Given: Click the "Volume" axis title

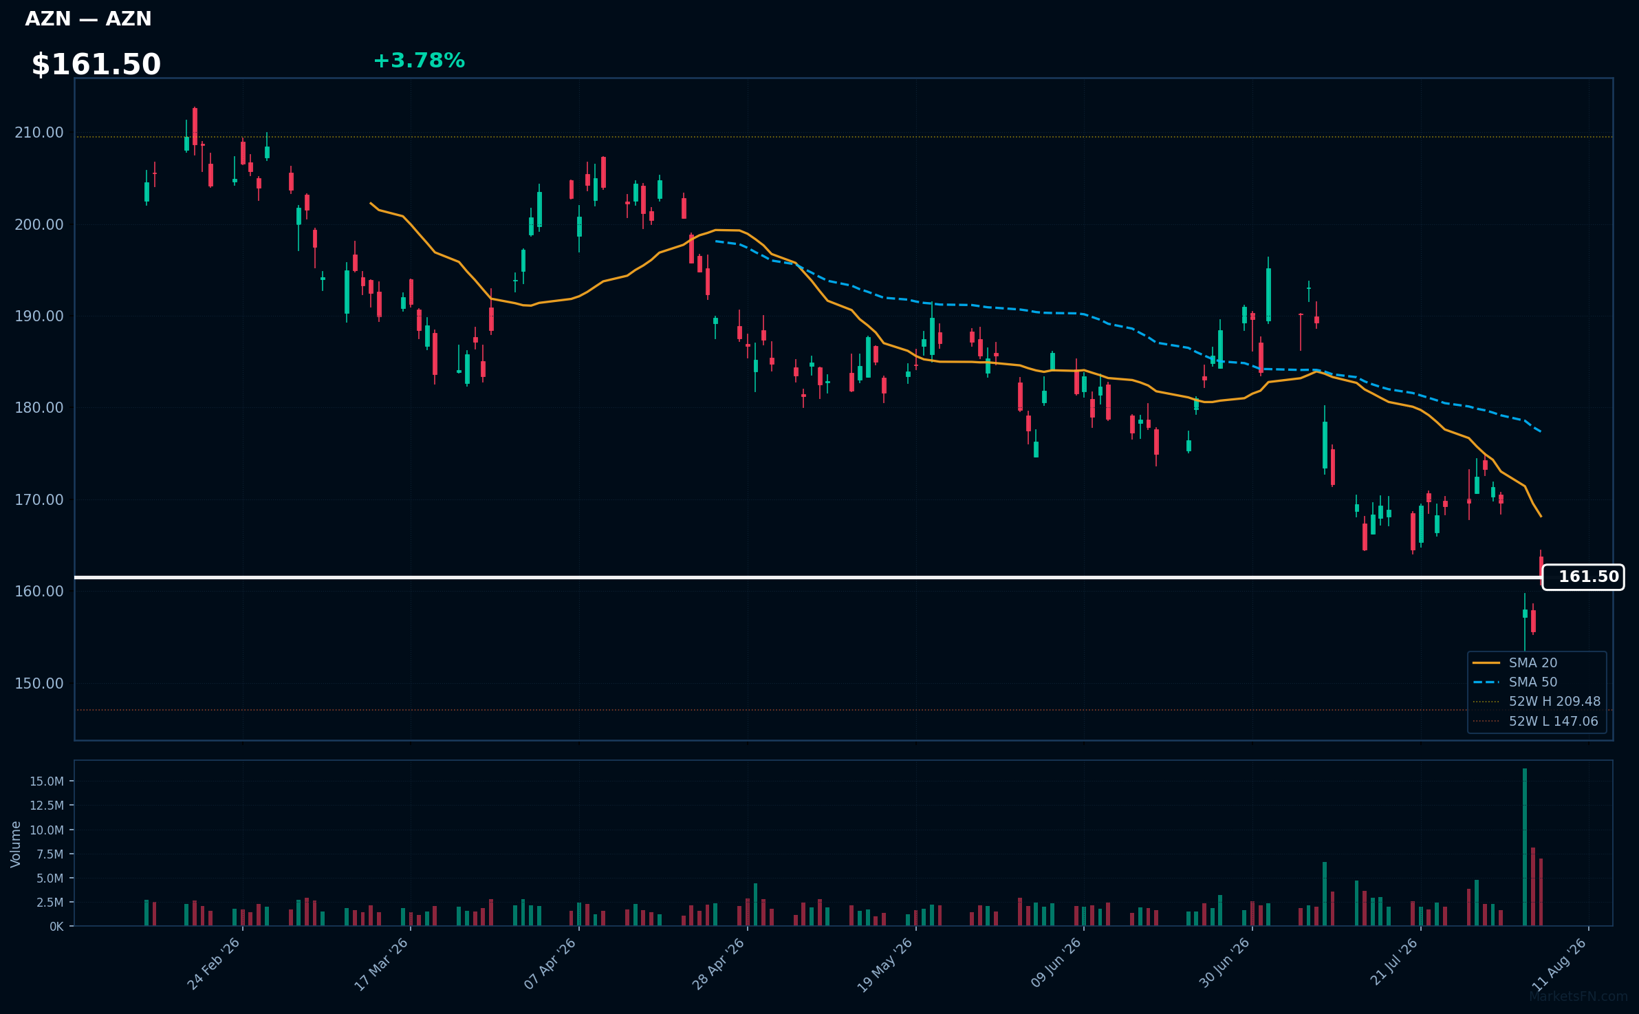Looking at the screenshot, I should (16, 844).
